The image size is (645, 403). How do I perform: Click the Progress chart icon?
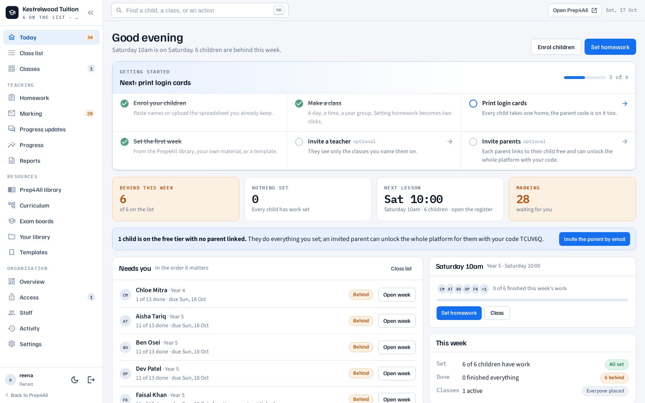pyautogui.click(x=12, y=145)
